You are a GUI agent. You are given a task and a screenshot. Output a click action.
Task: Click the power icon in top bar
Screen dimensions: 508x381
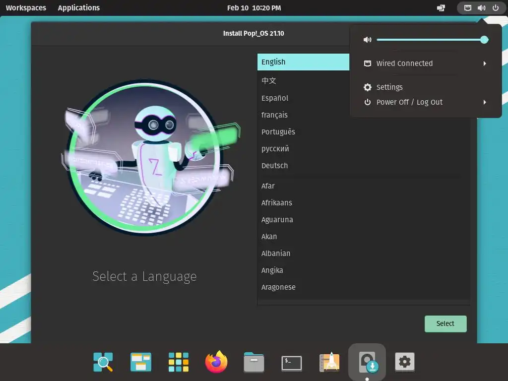pos(496,8)
